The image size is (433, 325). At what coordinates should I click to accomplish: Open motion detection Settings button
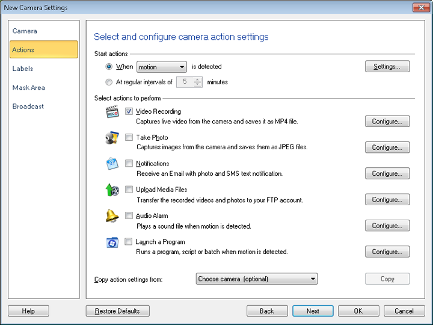pos(387,67)
